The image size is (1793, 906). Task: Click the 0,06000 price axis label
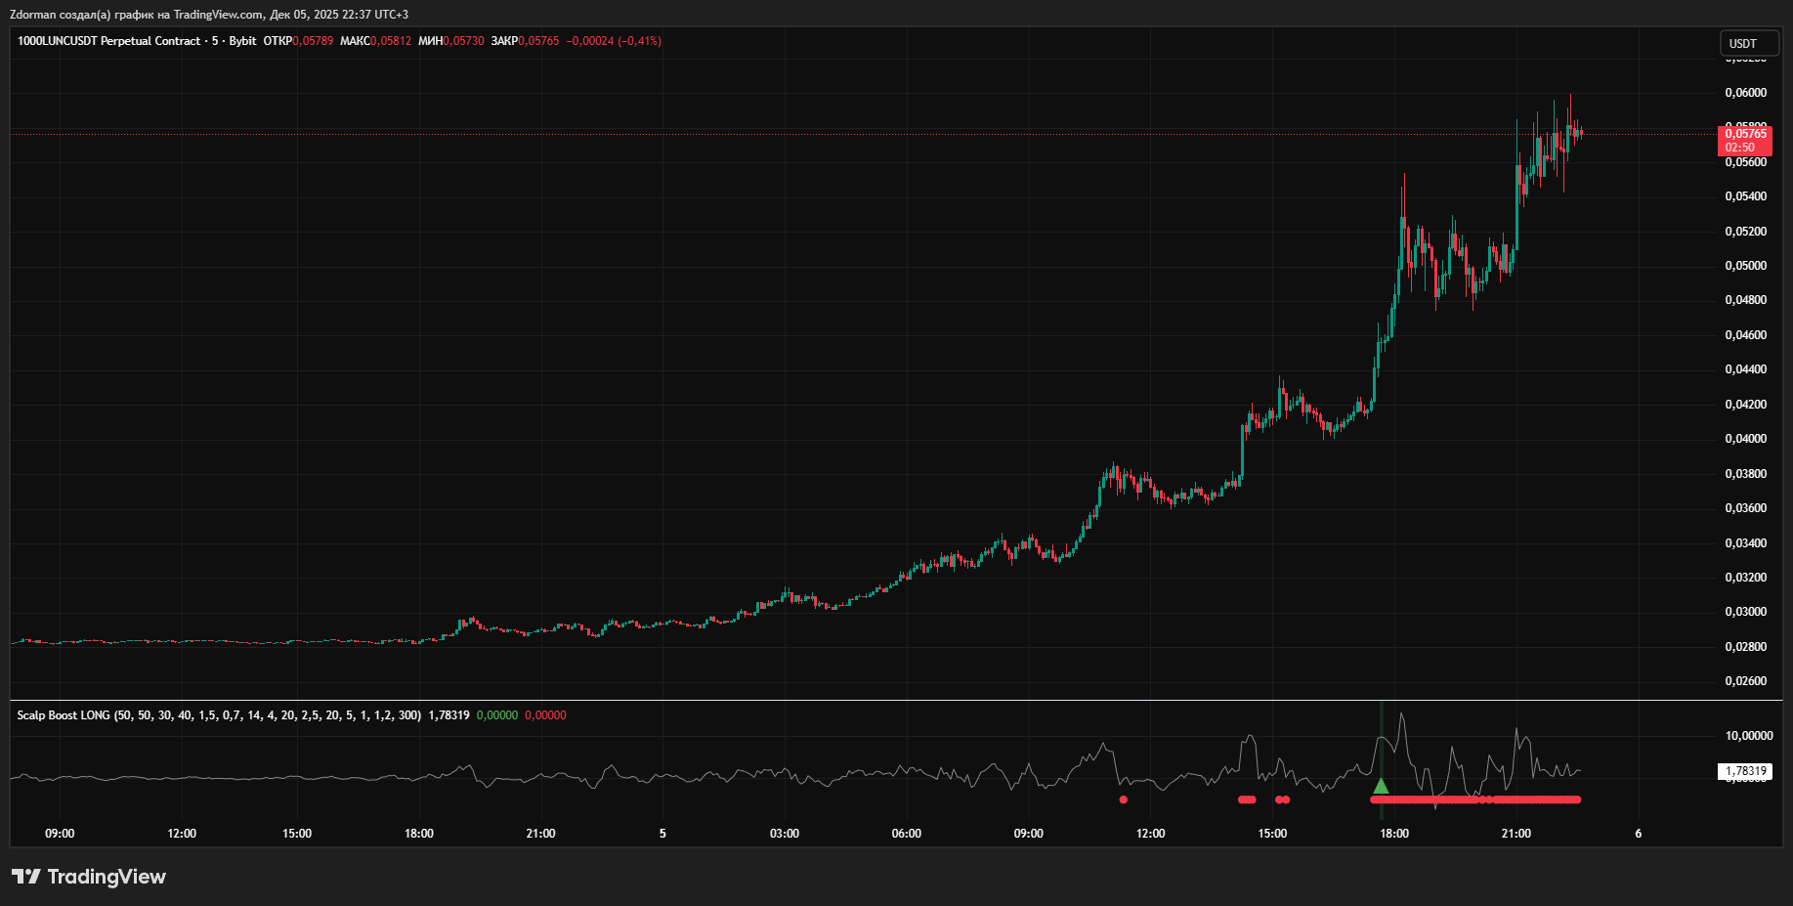coord(1745,93)
